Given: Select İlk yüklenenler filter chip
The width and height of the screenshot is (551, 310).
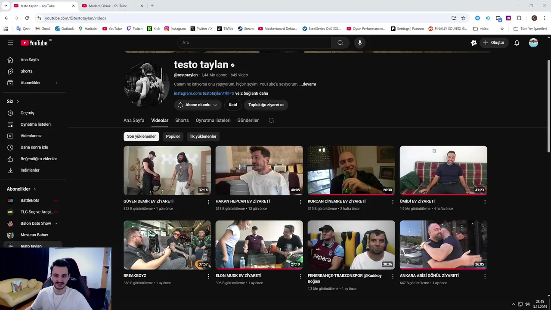Looking at the screenshot, I should (203, 136).
